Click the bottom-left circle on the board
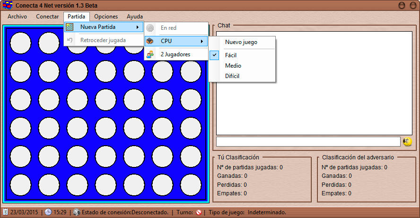This screenshot has height=218, width=420. (x=20, y=185)
